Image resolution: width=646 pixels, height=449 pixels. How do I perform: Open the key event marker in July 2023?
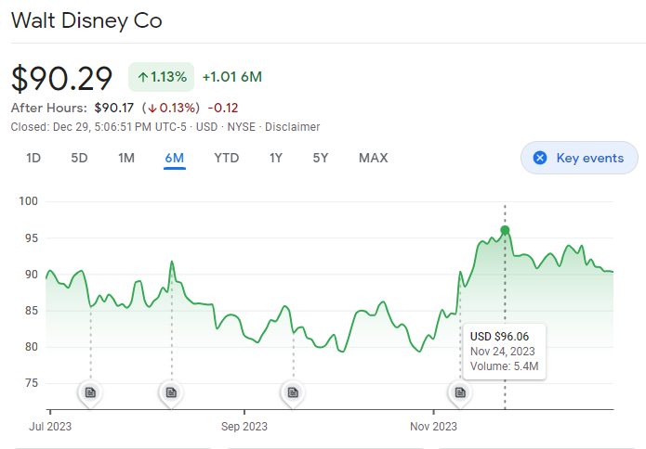point(90,392)
